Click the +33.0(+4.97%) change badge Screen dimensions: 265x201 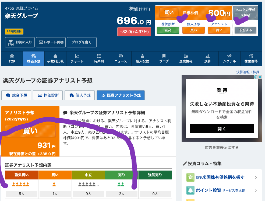point(134,32)
